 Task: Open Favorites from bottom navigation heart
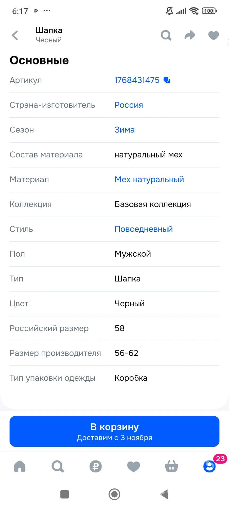[x=133, y=466]
